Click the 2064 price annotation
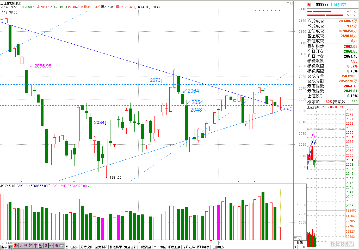359x250 pixels. pyautogui.click(x=193, y=91)
